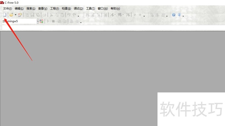
Task: Open the 窗口(W) menu
Action: tap(103, 8)
